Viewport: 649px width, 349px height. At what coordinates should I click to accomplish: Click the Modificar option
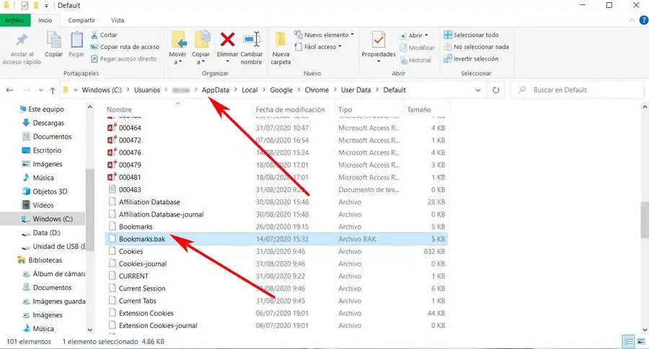click(418, 48)
